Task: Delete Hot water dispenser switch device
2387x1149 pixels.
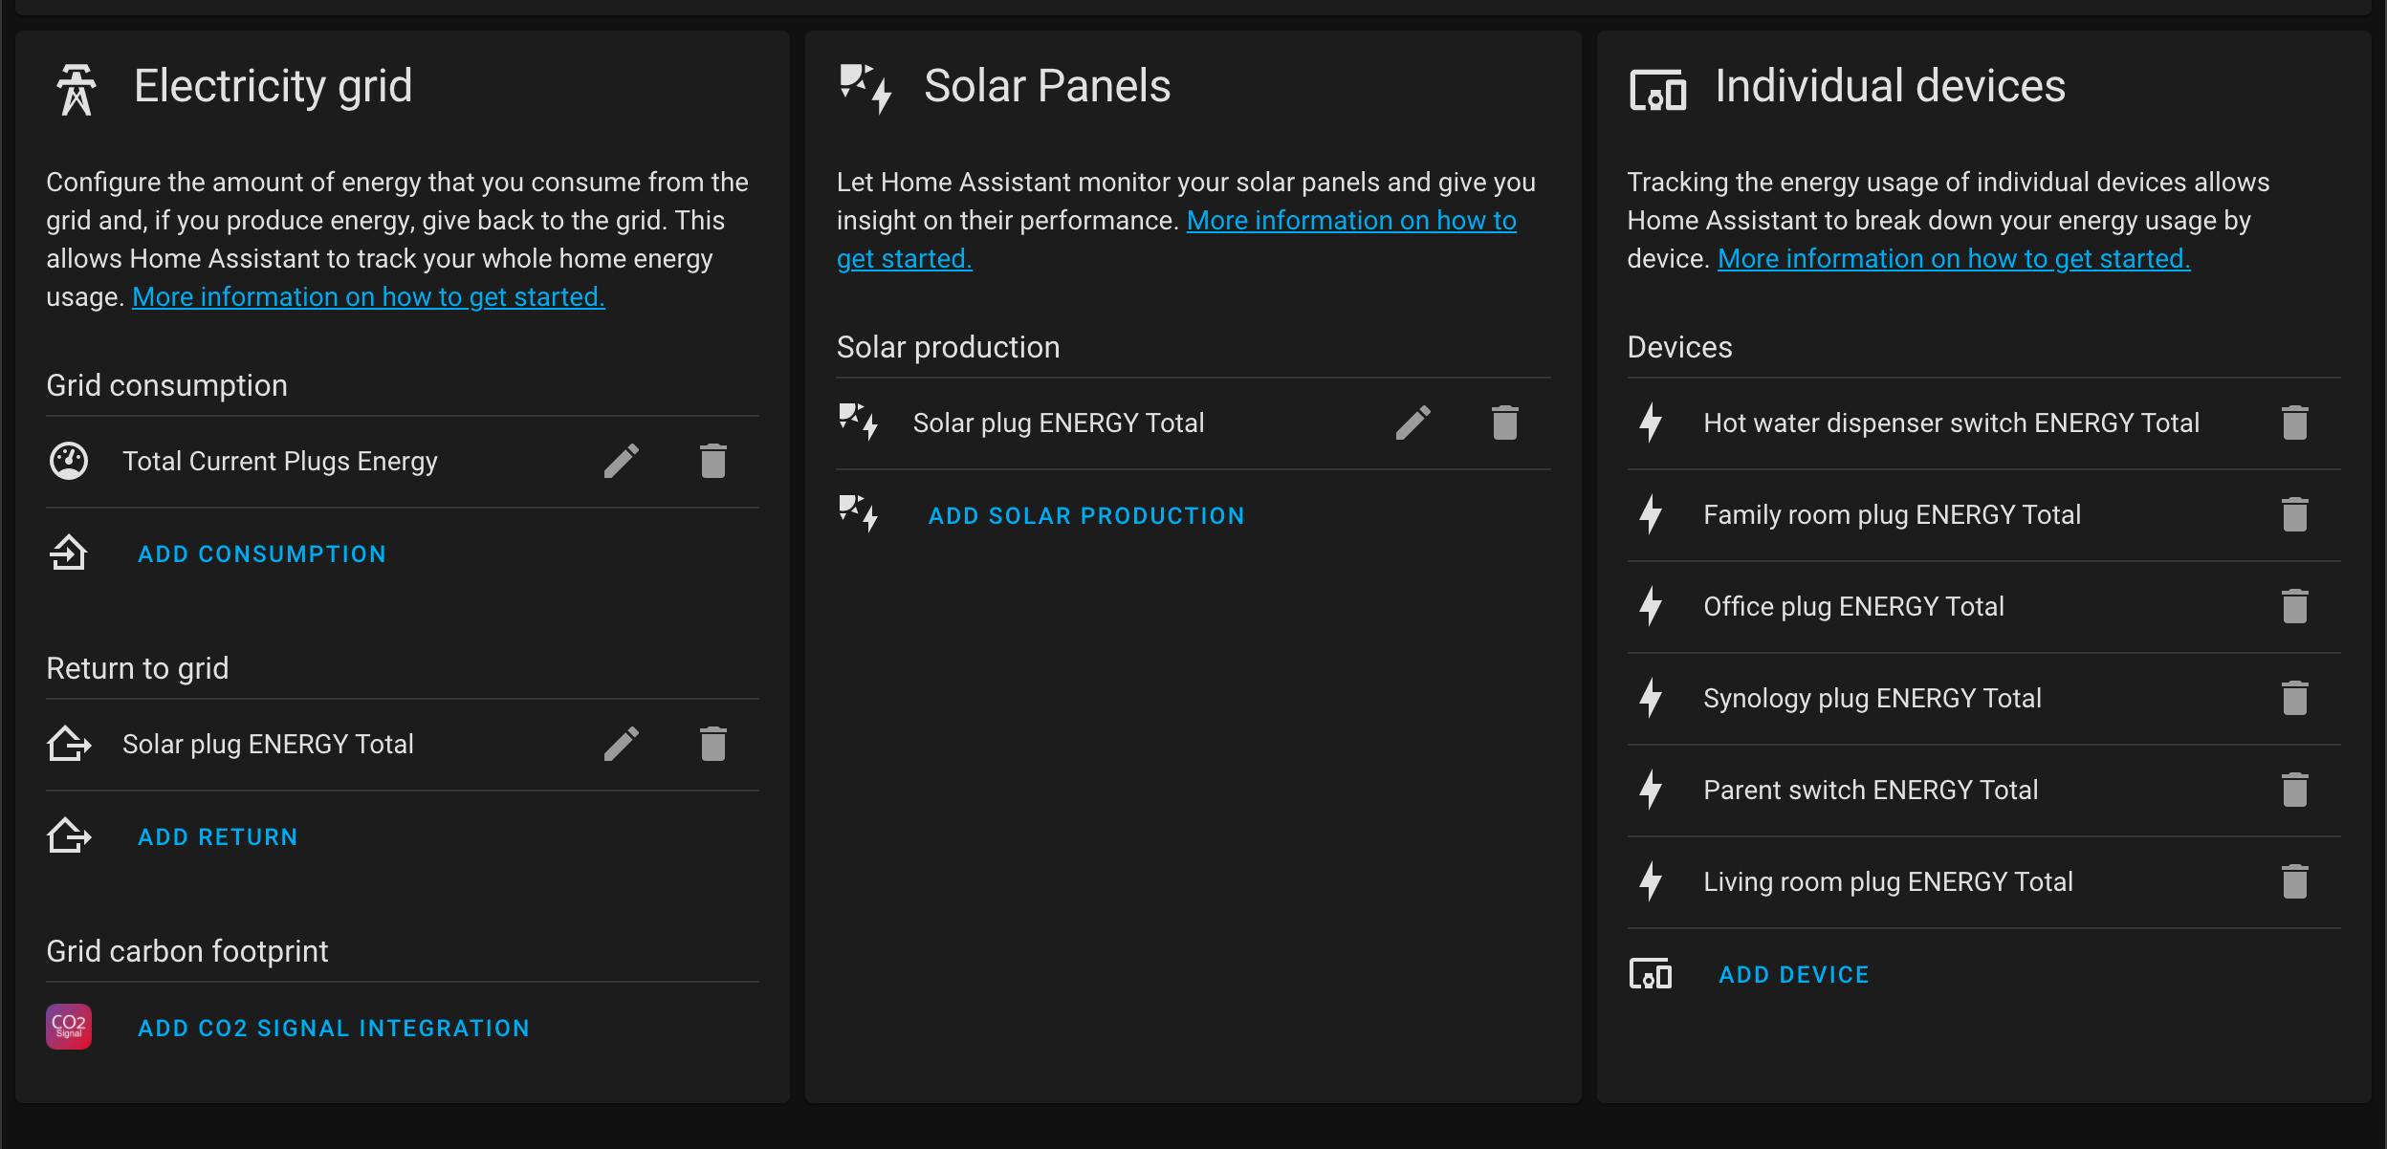Action: pyautogui.click(x=2295, y=423)
